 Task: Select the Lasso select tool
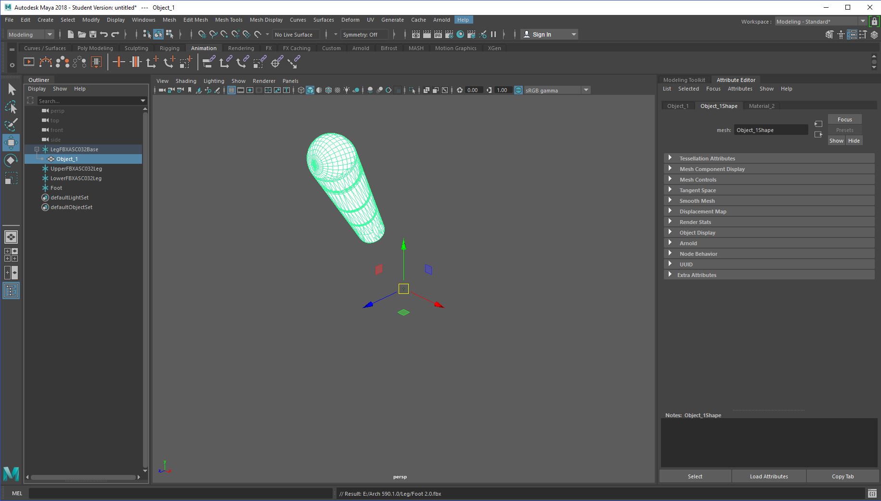coord(11,107)
